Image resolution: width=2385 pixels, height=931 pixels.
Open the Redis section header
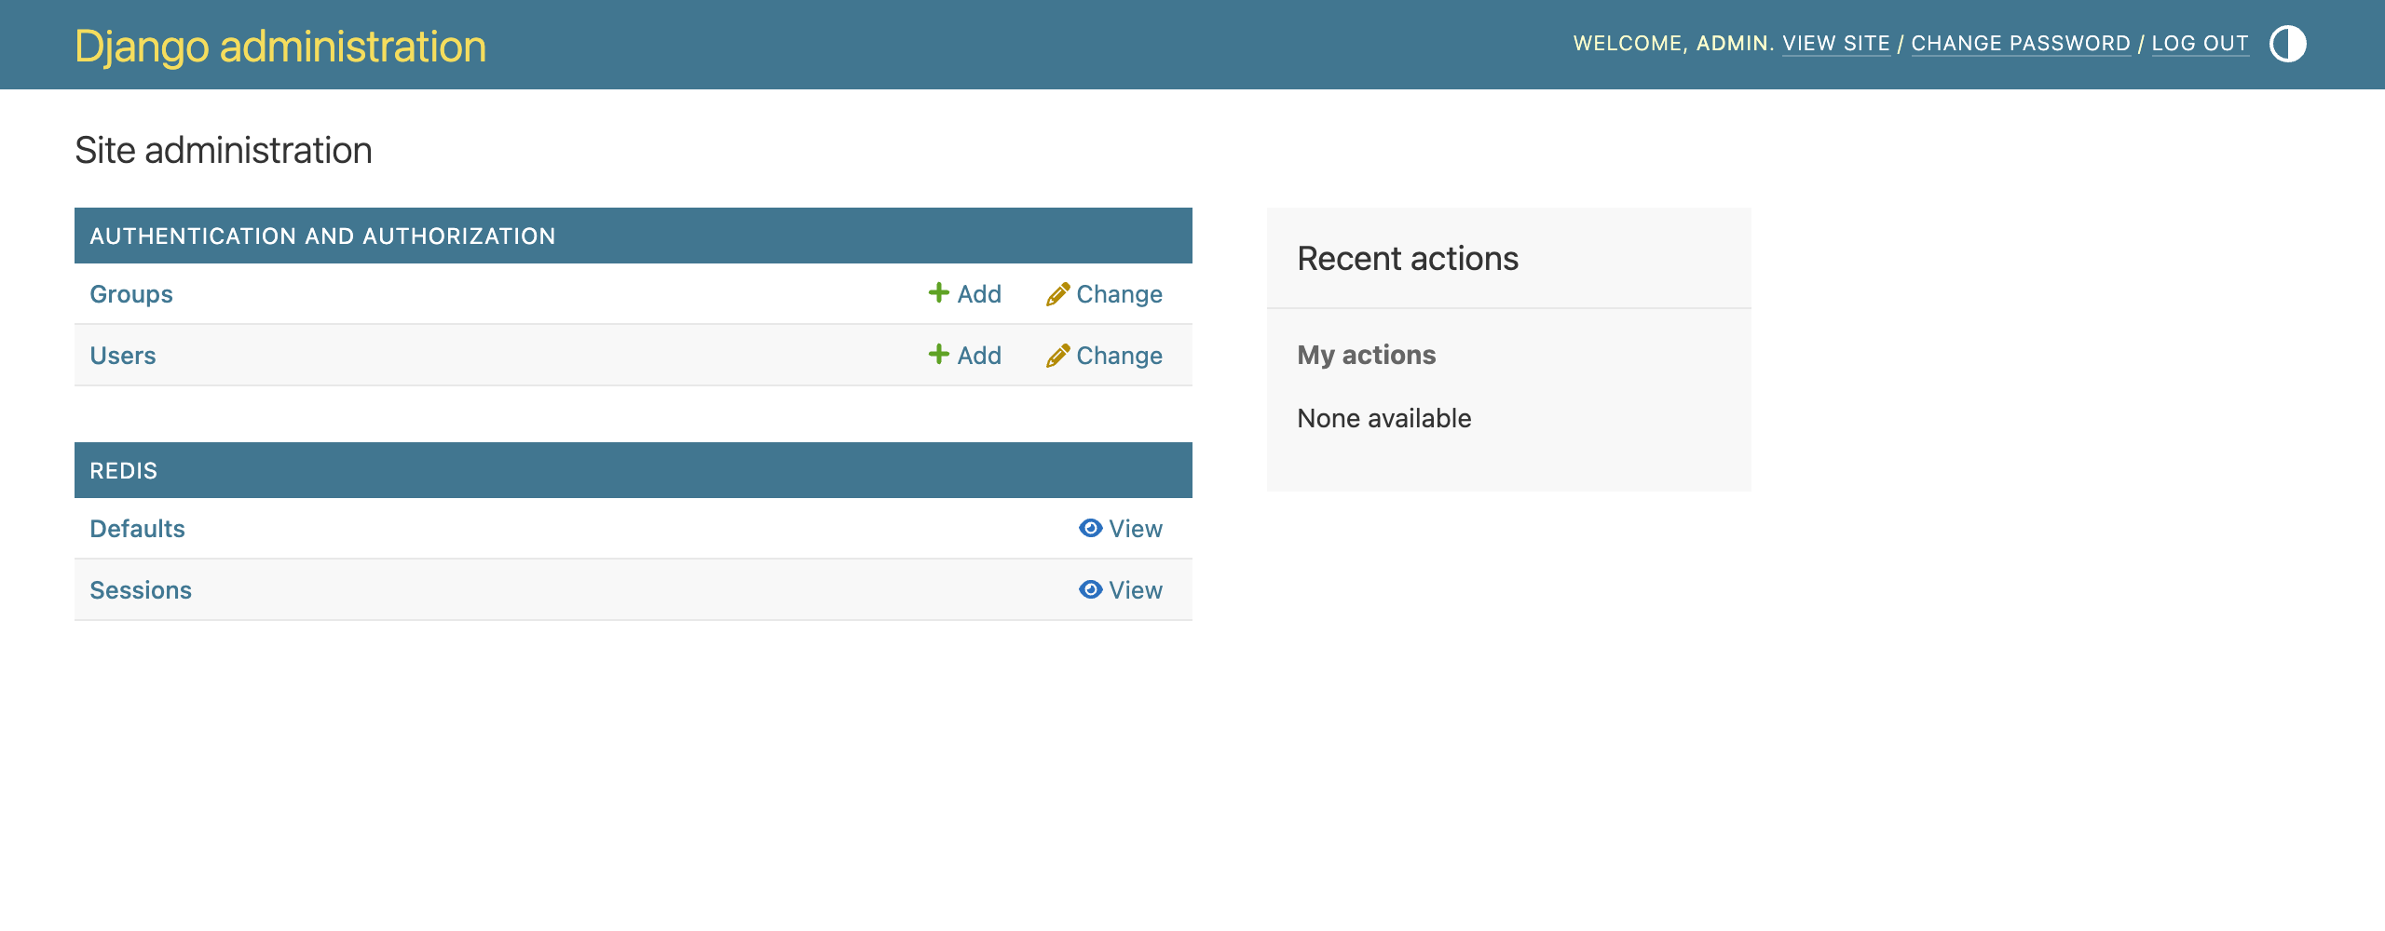coord(123,471)
